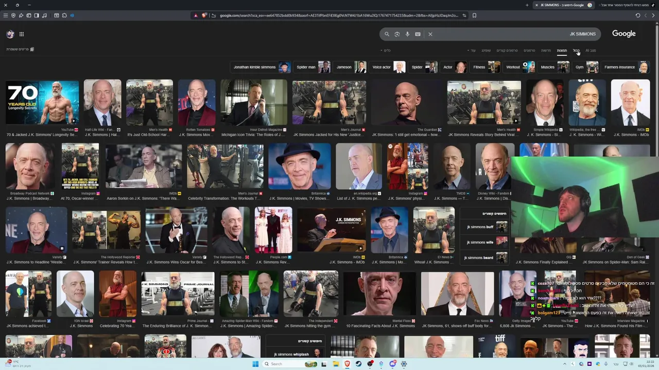Click the Google logo
659x370 pixels.
(x=623, y=33)
